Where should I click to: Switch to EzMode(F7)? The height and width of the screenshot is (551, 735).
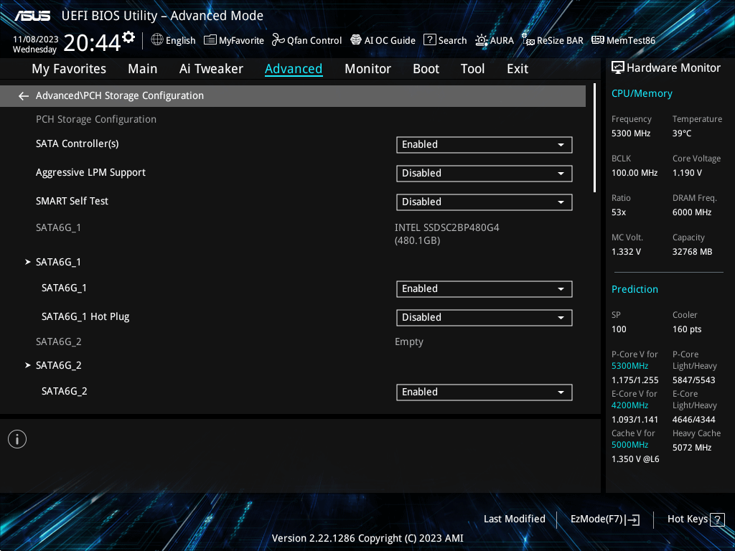pyautogui.click(x=604, y=519)
